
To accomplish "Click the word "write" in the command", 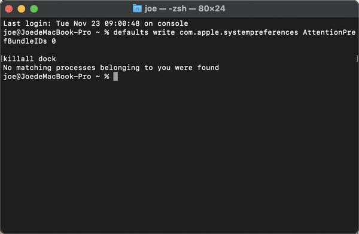I will [x=164, y=32].
